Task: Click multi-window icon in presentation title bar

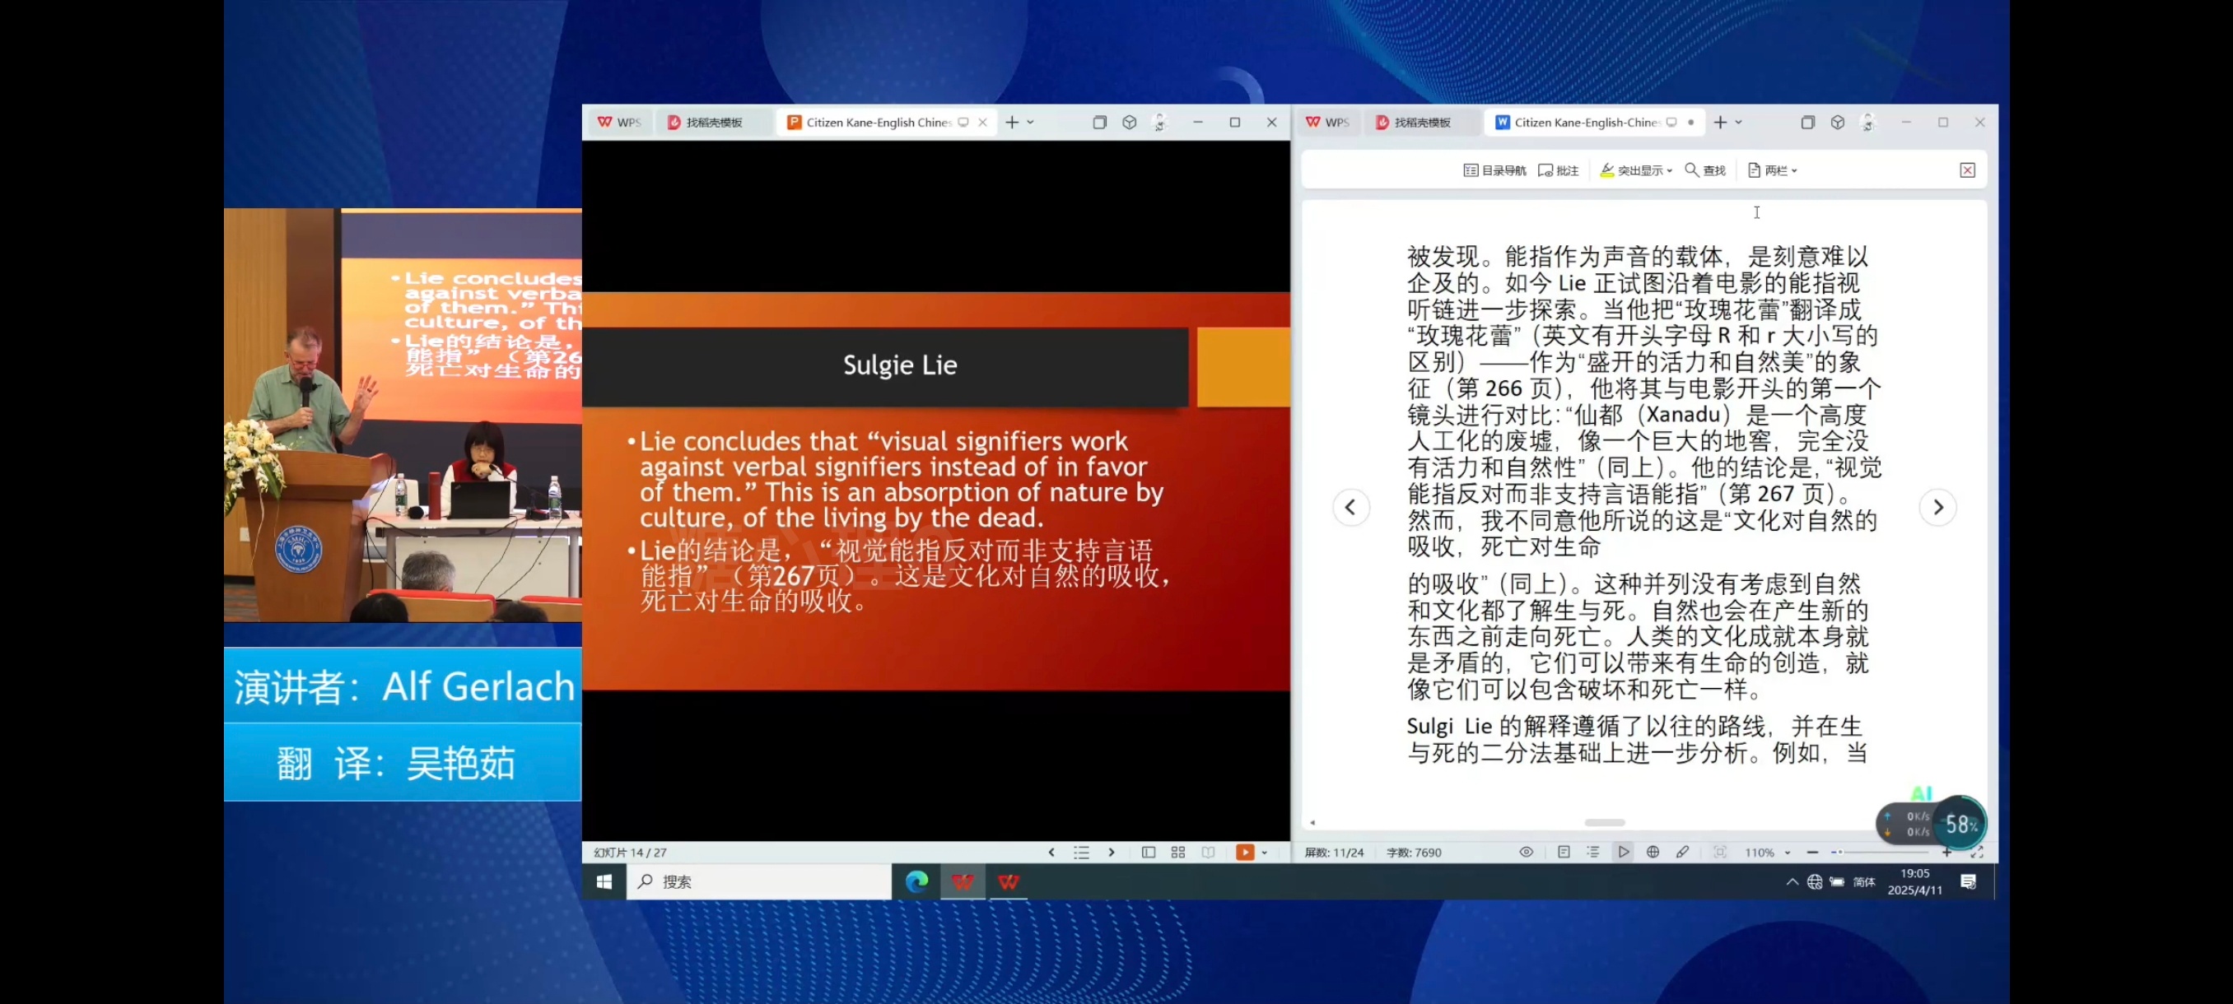Action: (1099, 122)
